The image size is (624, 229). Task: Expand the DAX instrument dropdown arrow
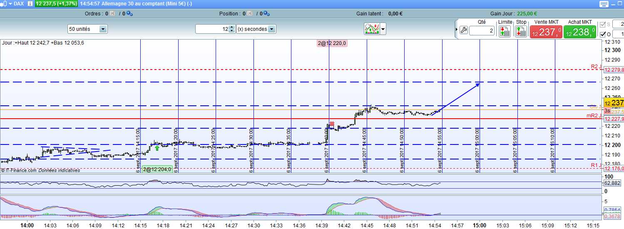tap(10, 4)
